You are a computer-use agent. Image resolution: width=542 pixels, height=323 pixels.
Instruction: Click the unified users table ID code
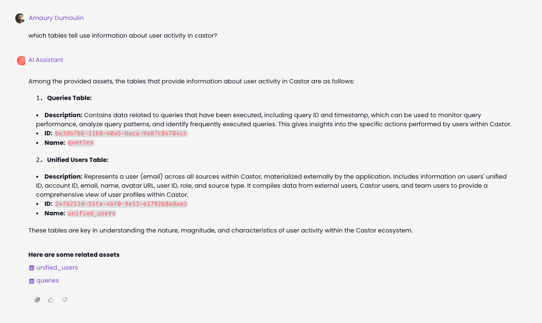(x=121, y=204)
